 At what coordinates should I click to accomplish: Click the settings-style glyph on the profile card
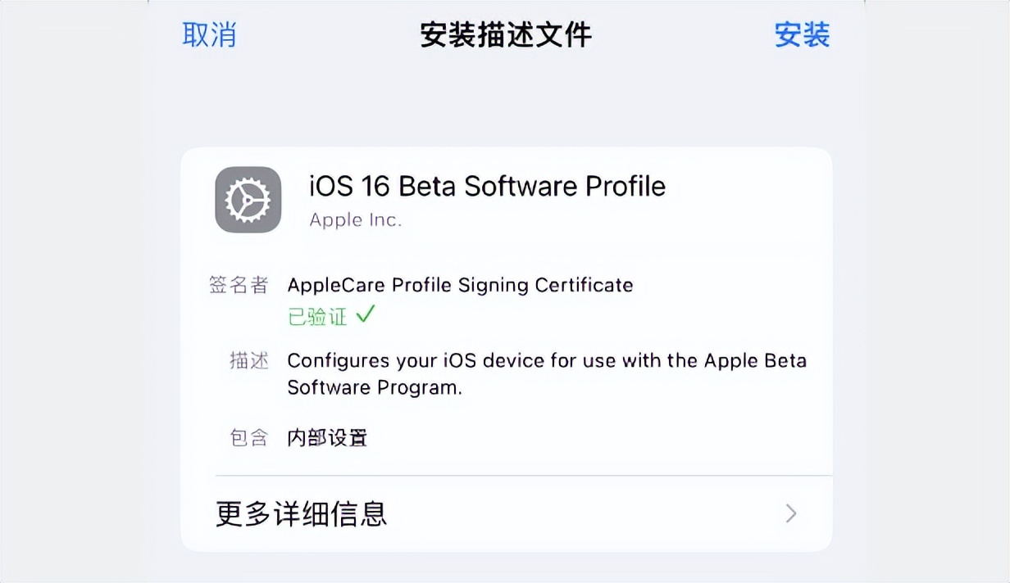coord(247,199)
